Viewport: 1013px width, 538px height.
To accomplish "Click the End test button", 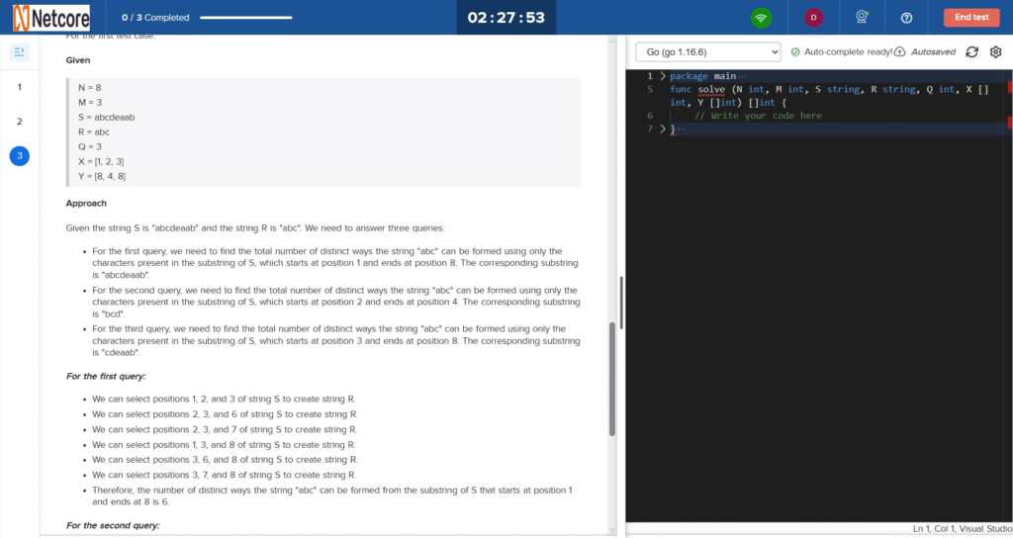I will [x=971, y=18].
